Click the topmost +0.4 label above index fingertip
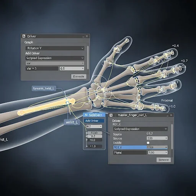 [175, 46]
